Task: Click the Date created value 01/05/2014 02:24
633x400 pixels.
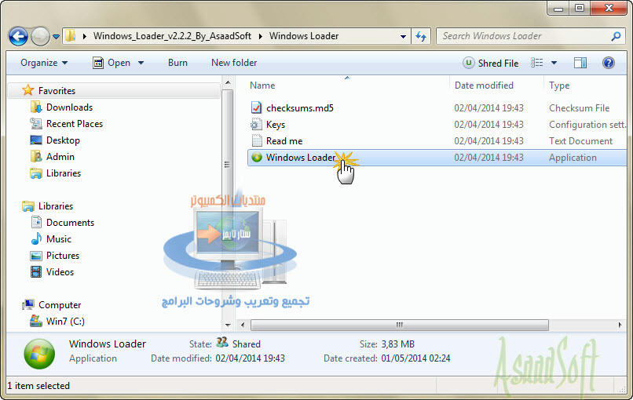Action: (415, 358)
